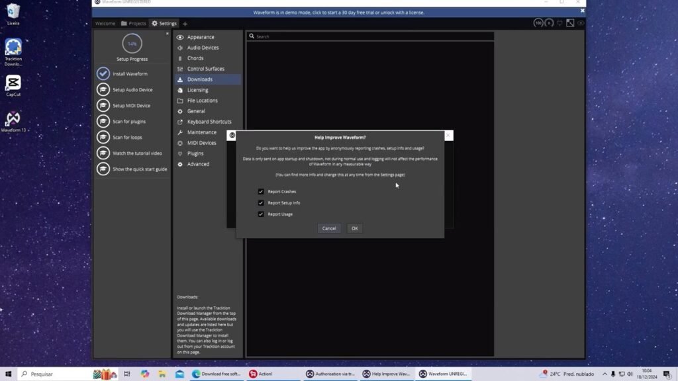
Task: Open the Advanced gear icon
Action: click(x=180, y=164)
